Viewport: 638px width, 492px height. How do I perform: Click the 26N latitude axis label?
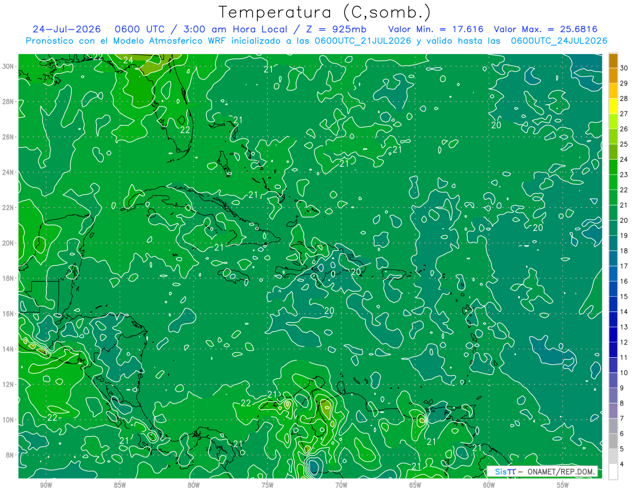[x=9, y=137]
